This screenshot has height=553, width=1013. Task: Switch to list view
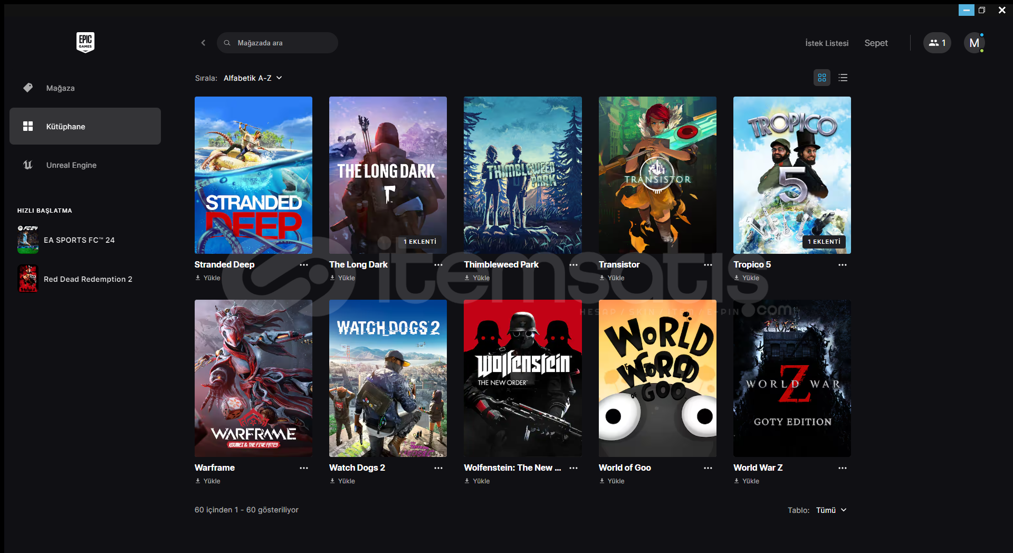[x=843, y=78]
